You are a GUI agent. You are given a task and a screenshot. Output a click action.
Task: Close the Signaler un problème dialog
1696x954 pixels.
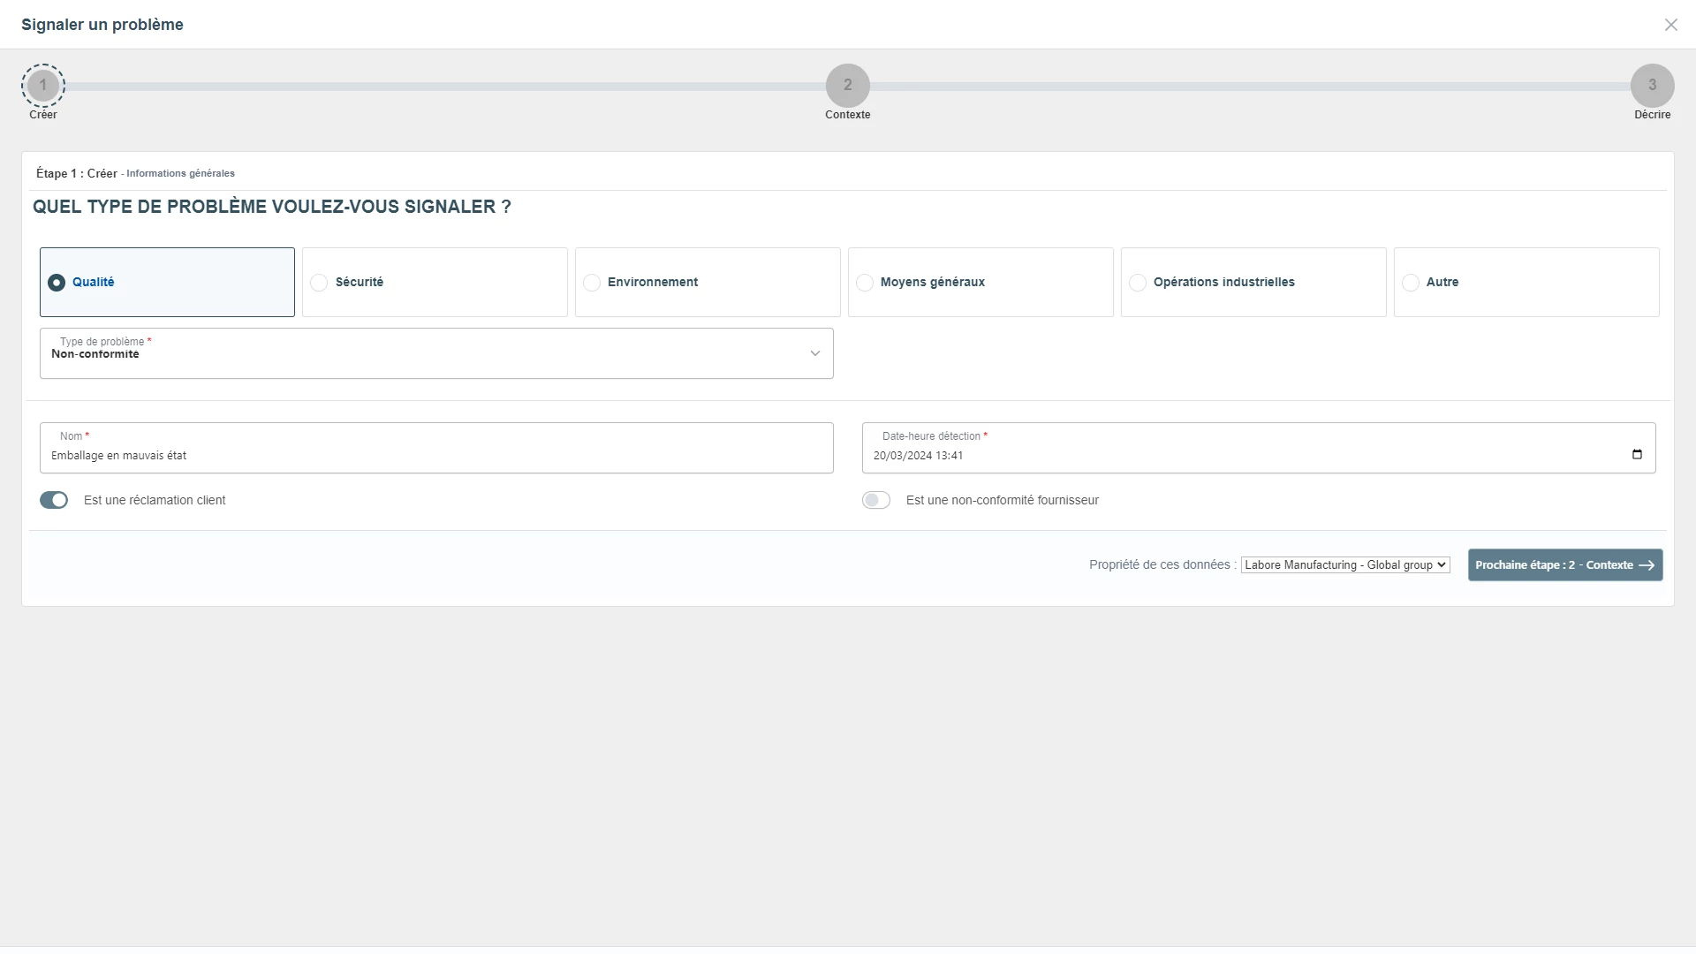[1670, 25]
